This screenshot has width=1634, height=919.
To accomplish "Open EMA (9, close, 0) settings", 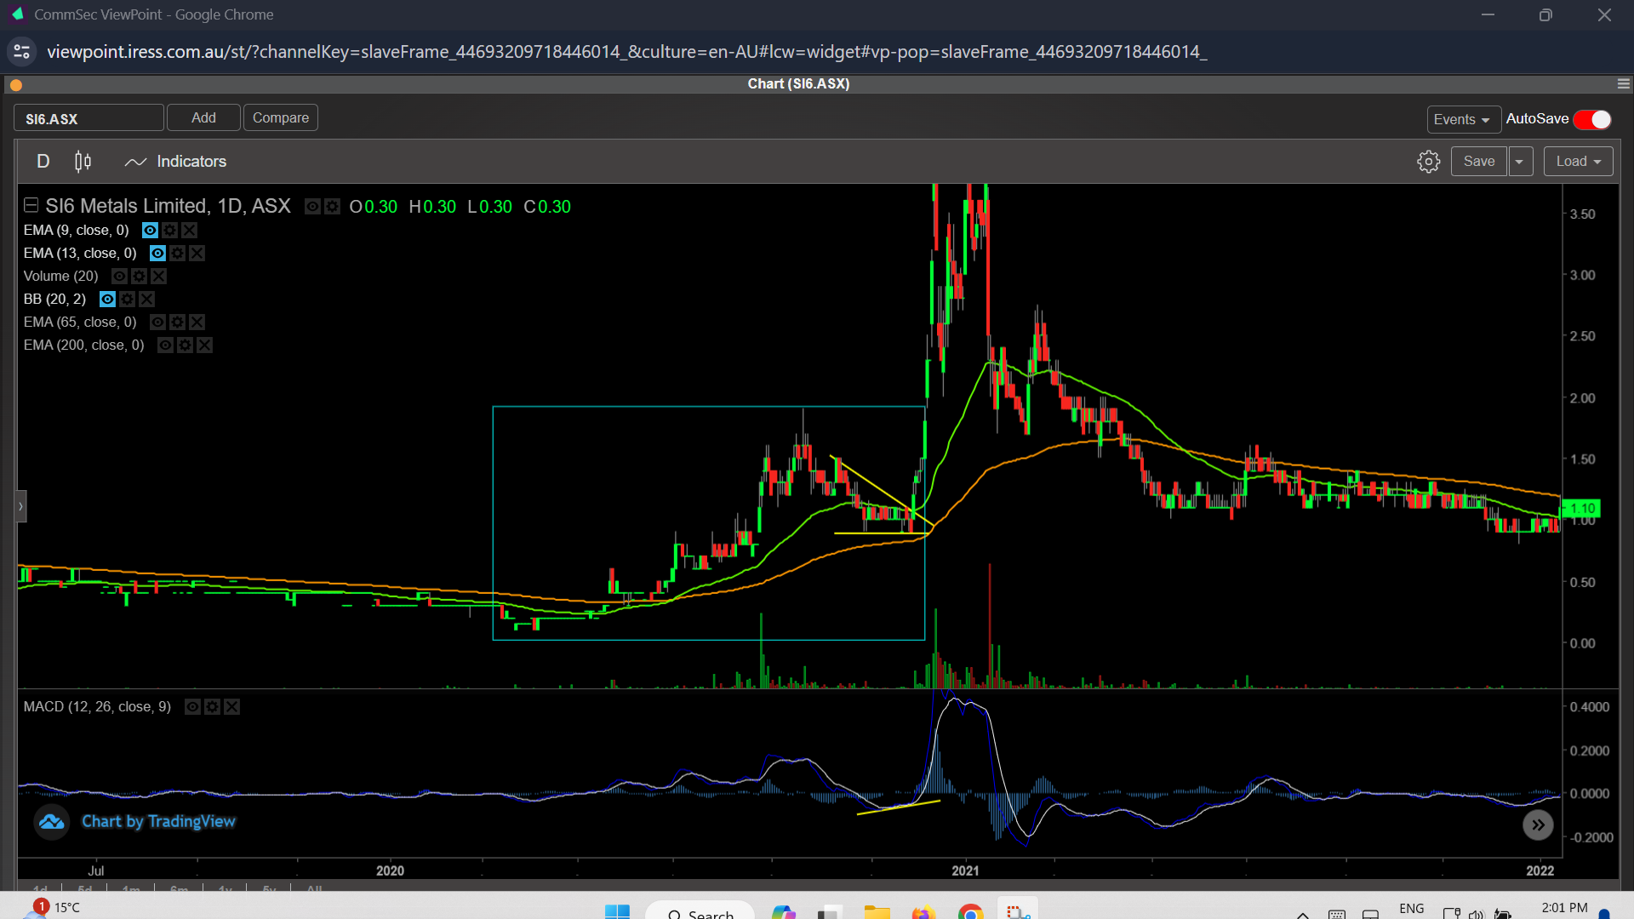I will [x=169, y=231].
